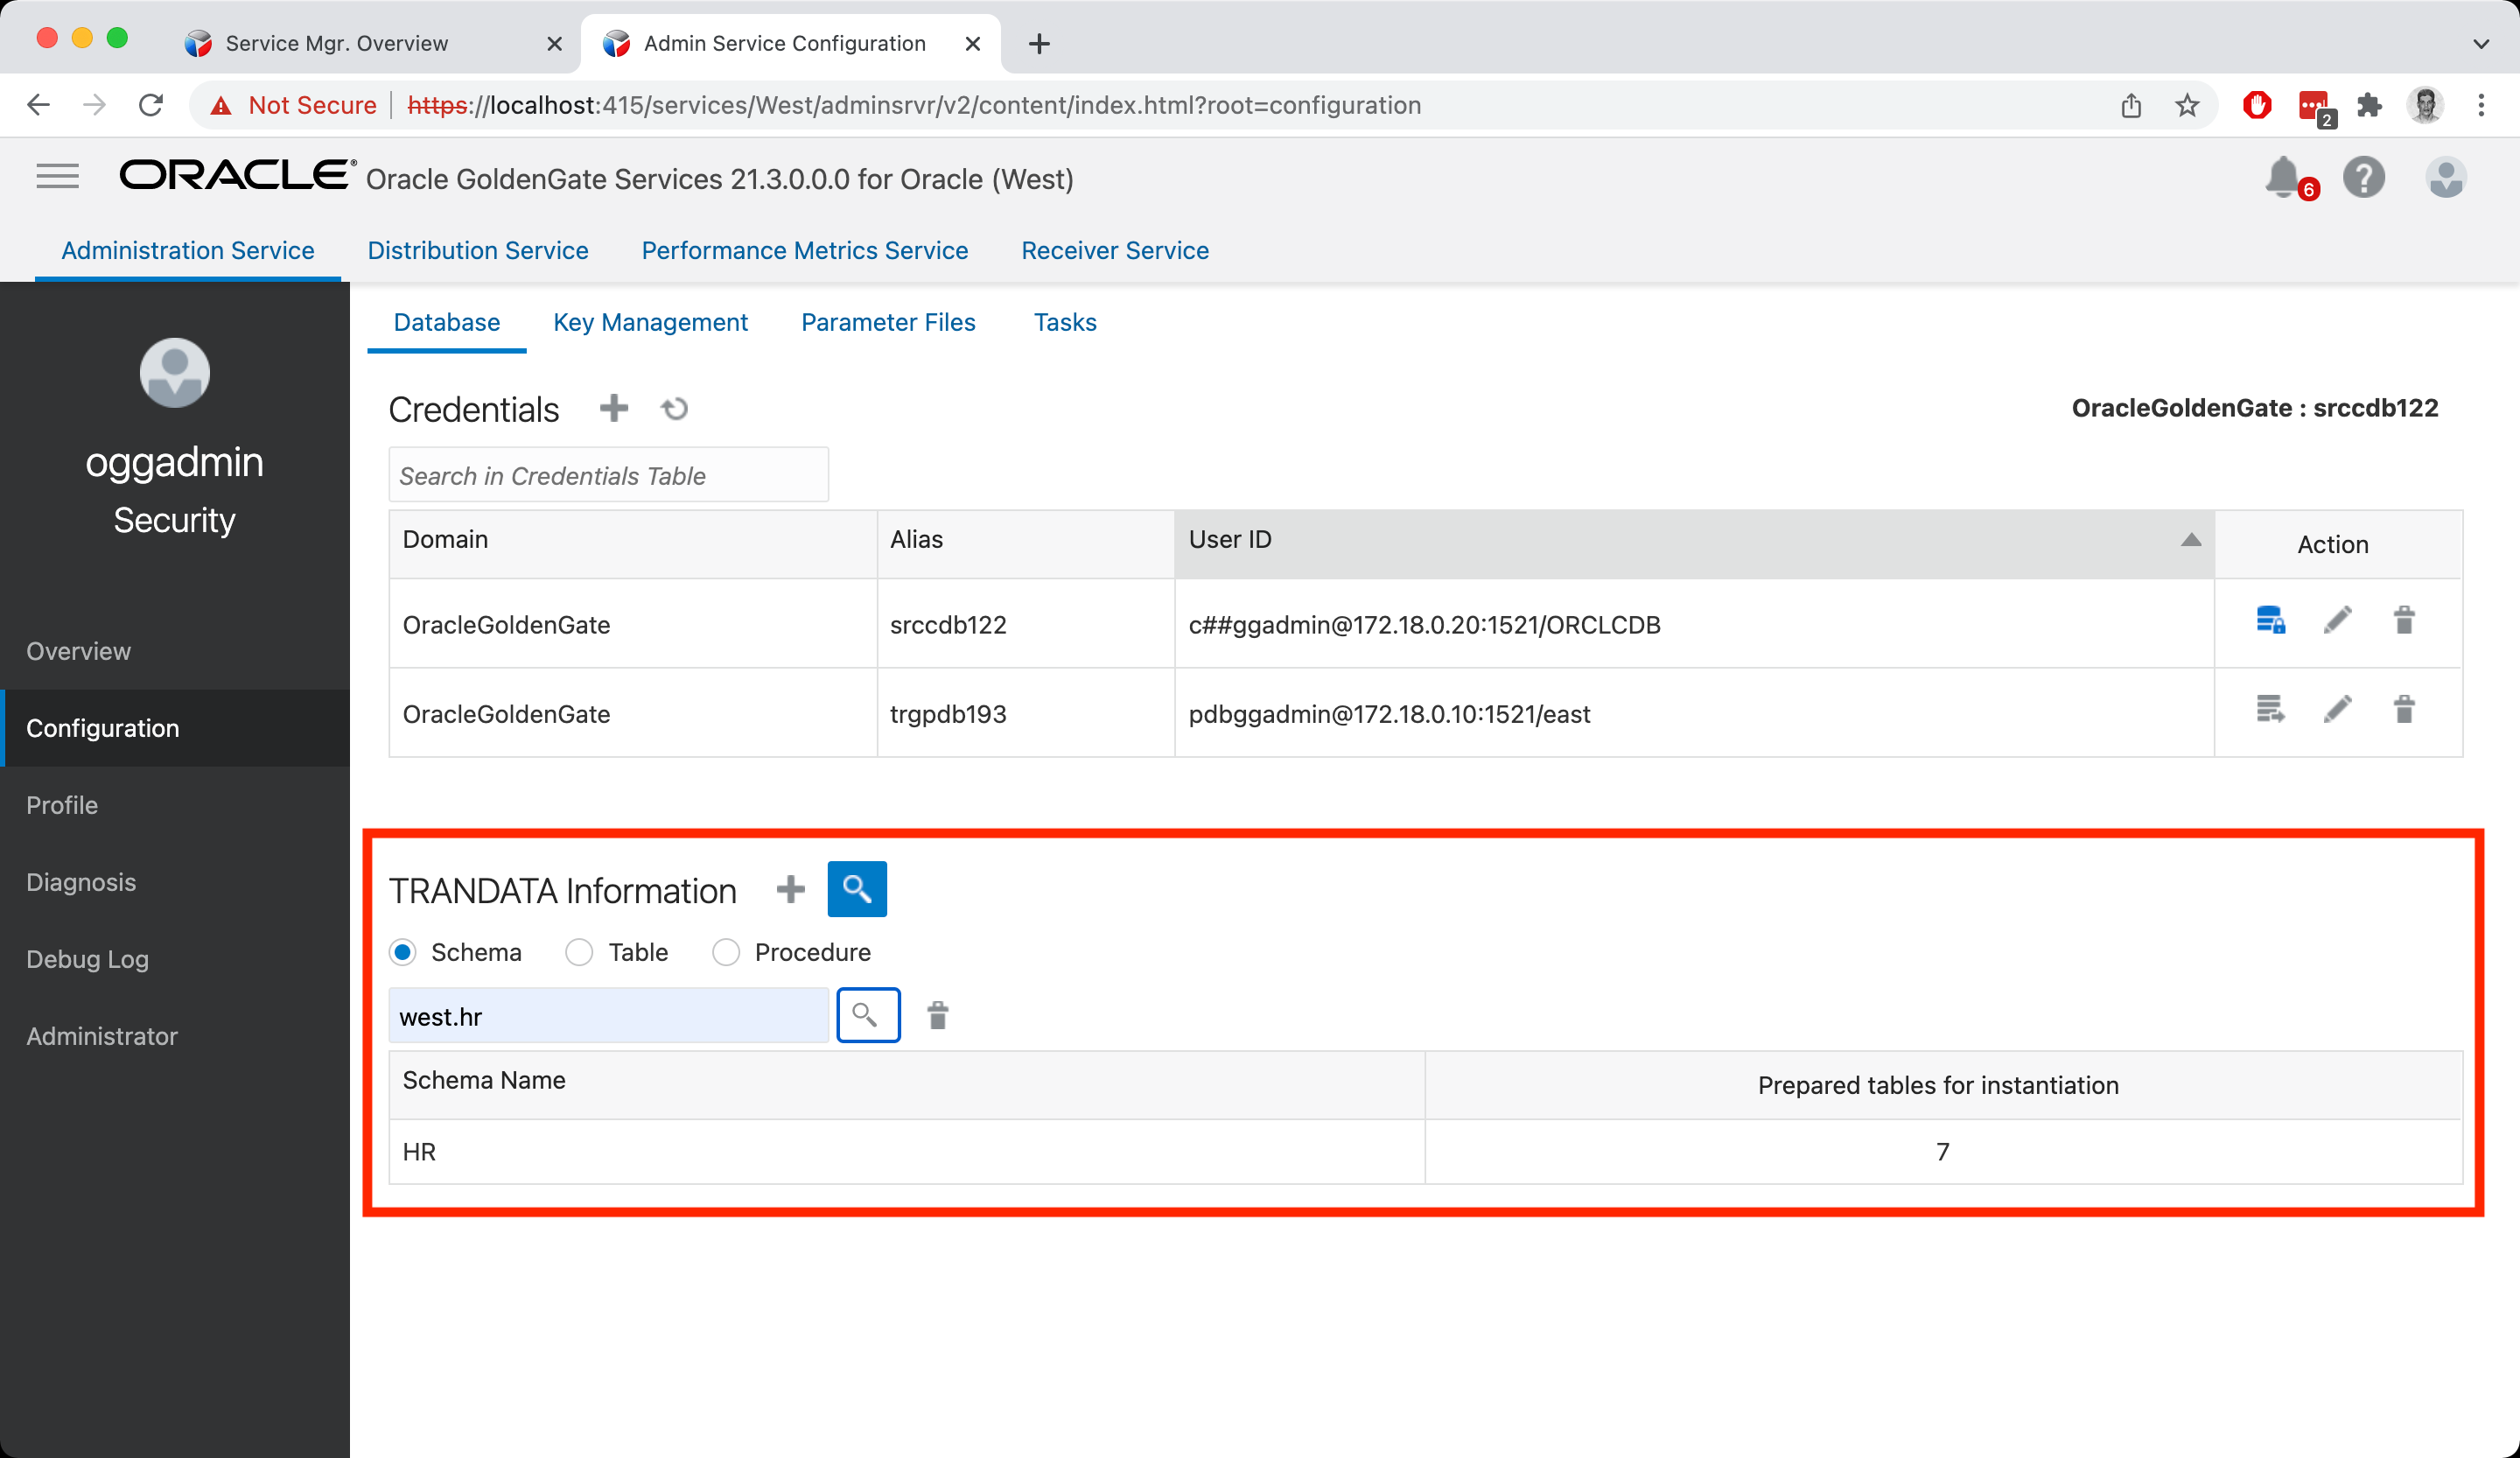Click the add credentials plus icon

613,408
